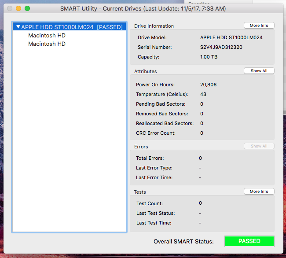
Task: Click the dimmed Show All button for Errors
Action: tap(259, 146)
